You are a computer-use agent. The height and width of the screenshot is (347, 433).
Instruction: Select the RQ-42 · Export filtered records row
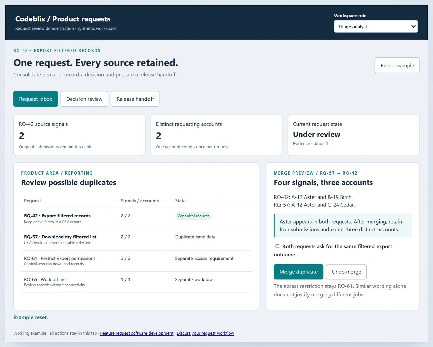point(136,218)
